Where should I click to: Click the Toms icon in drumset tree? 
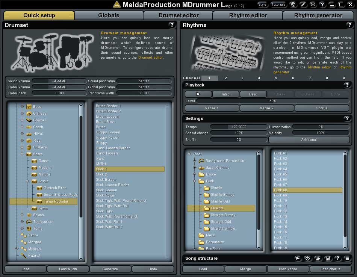pos(29,229)
